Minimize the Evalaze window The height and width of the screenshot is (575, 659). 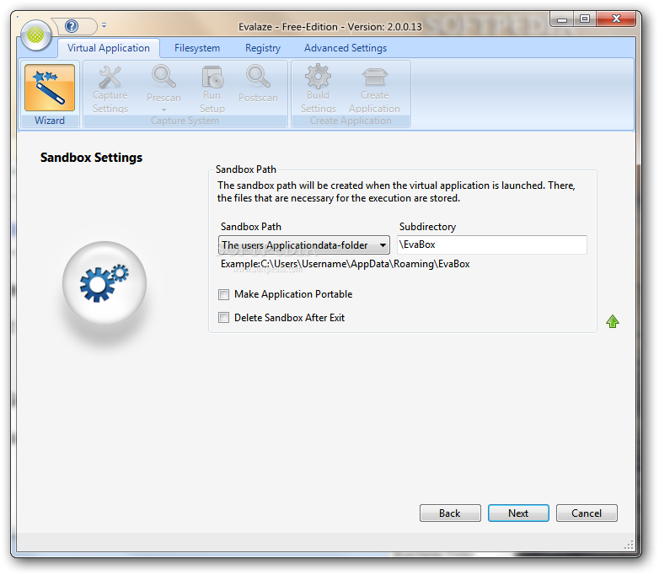coord(562,19)
